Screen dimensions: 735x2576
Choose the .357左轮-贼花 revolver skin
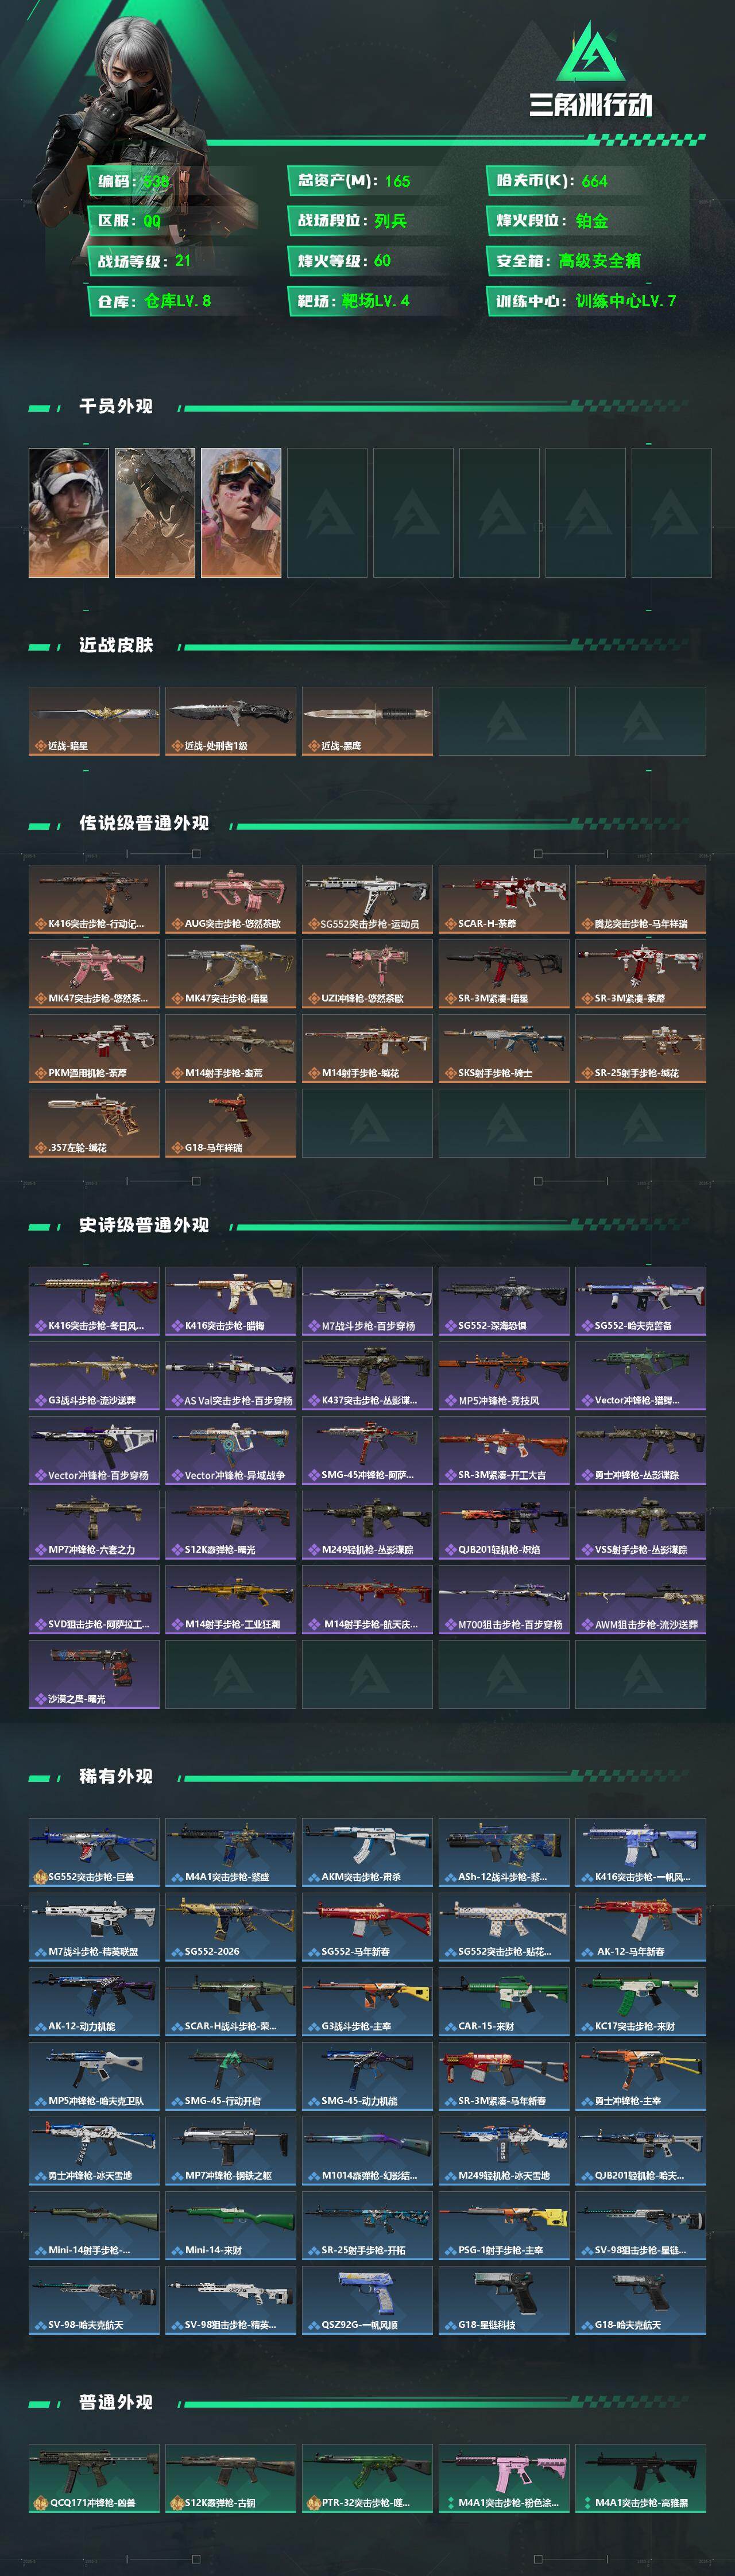[94, 1124]
